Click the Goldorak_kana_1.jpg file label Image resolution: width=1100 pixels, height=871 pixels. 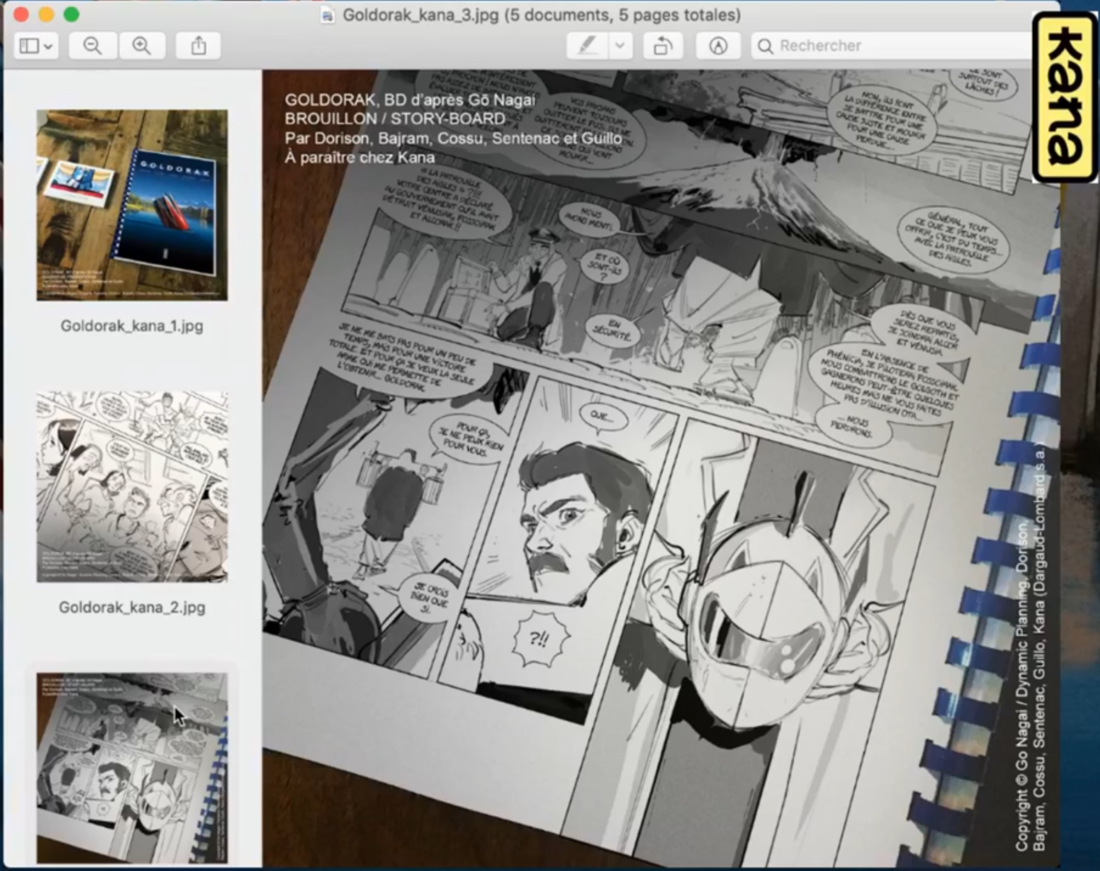pyautogui.click(x=132, y=326)
